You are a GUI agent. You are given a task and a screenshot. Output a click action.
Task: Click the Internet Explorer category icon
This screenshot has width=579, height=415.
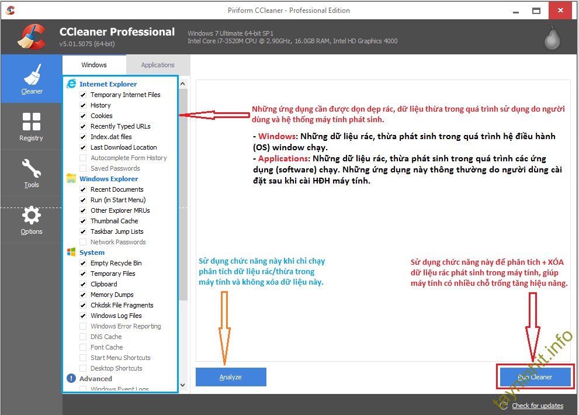point(71,84)
